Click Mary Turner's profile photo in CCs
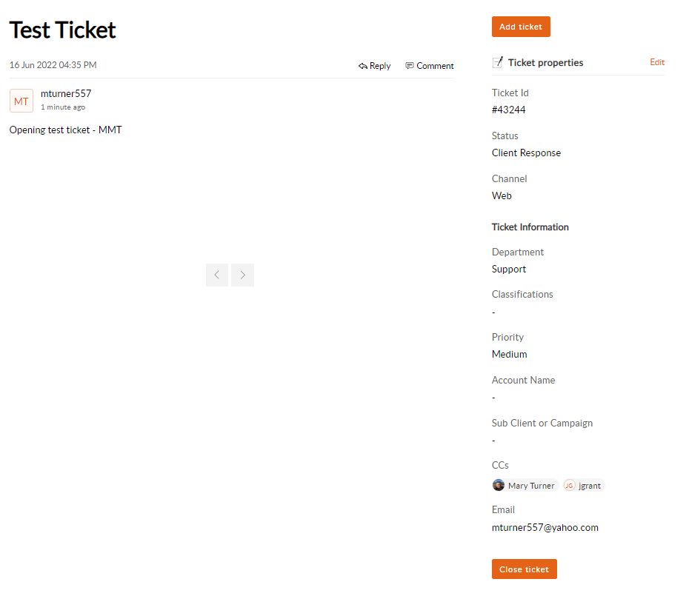The image size is (686, 599). pos(499,485)
